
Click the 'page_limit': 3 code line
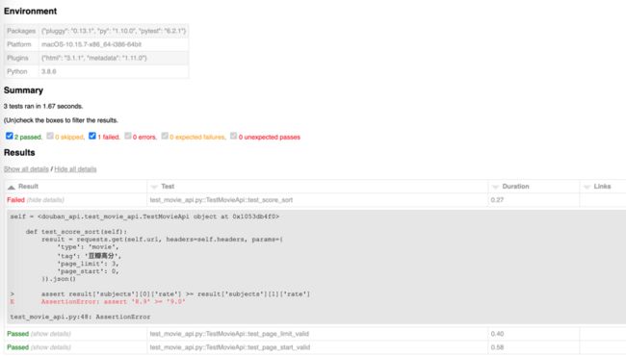pyautogui.click(x=89, y=264)
